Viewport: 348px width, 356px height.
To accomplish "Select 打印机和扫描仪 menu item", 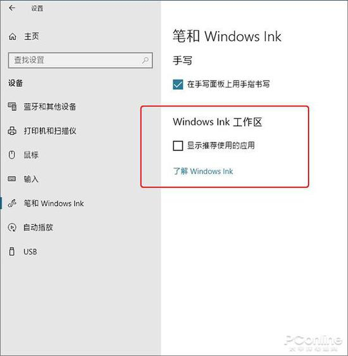I will pyautogui.click(x=50, y=130).
